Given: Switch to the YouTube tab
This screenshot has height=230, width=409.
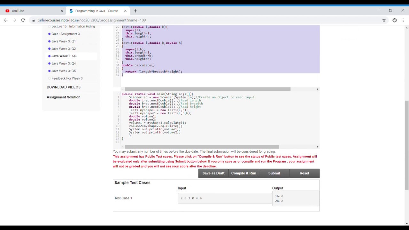Looking at the screenshot, I should click(x=34, y=11).
